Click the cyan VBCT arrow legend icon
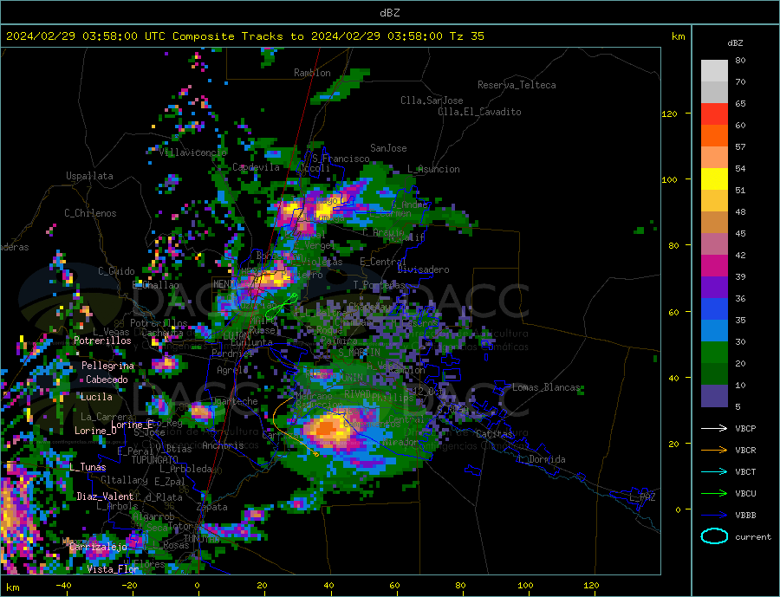The height and width of the screenshot is (597, 780). click(x=714, y=471)
